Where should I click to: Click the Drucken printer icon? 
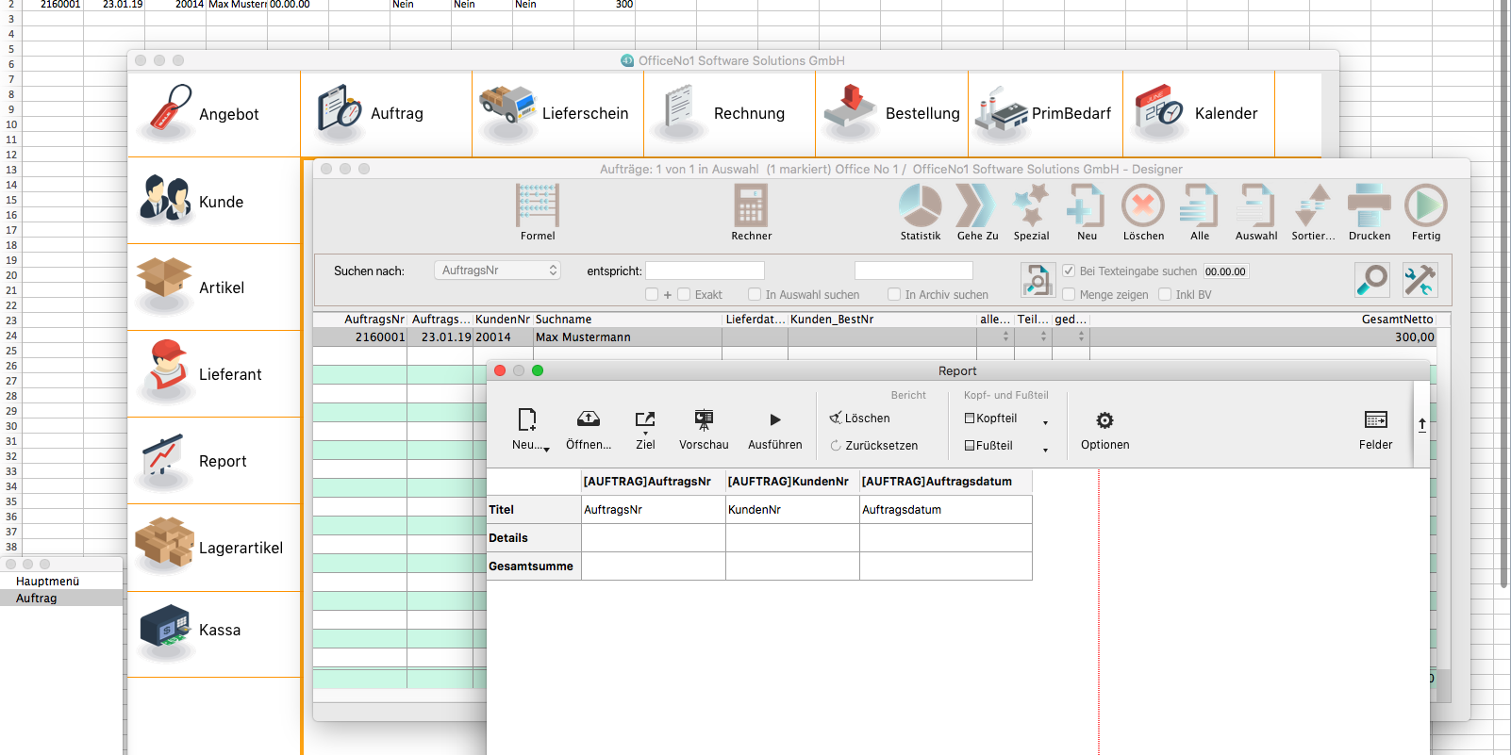click(x=1370, y=212)
